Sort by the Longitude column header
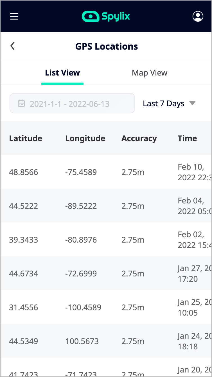The height and width of the screenshot is (377, 212). (85, 138)
